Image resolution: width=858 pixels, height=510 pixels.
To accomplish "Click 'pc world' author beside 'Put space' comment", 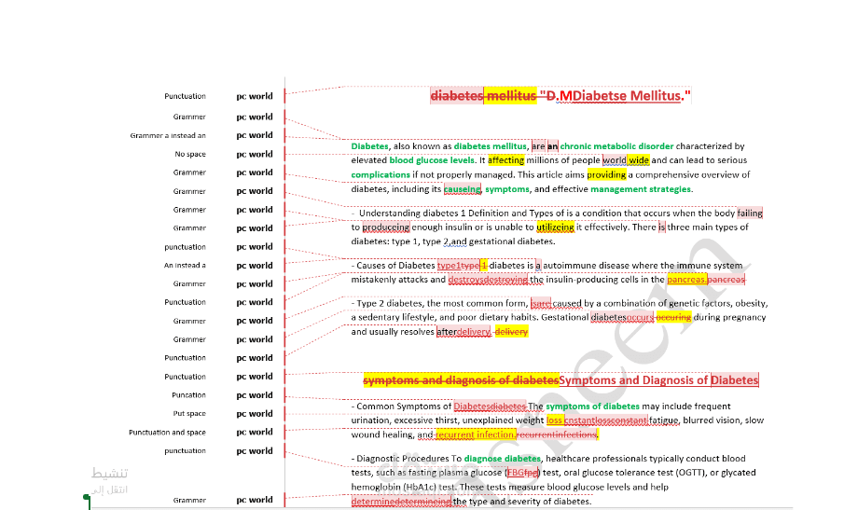I will click(x=255, y=414).
